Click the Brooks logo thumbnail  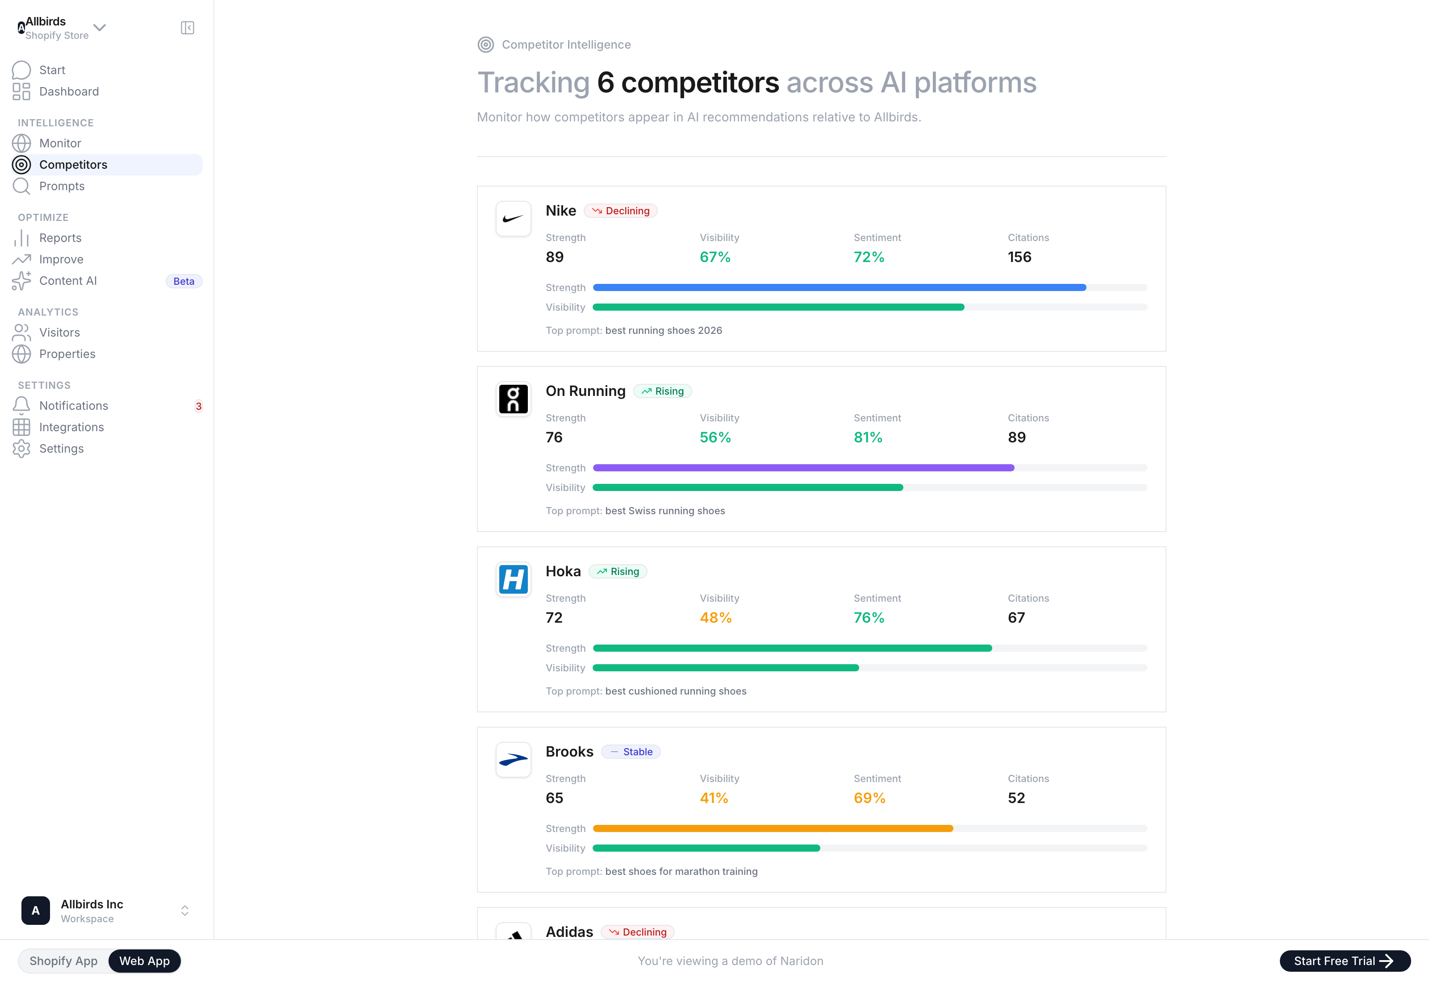(513, 759)
